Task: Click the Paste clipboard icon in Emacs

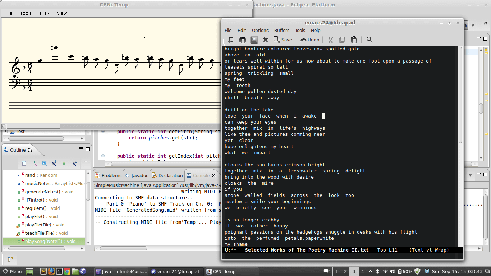Action: click(354, 40)
